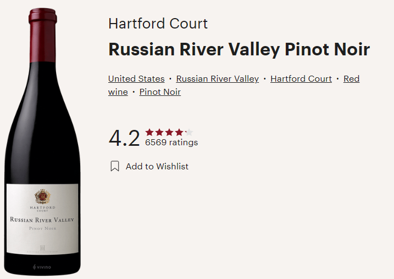Click the third red rating star
The width and height of the screenshot is (394, 279).
tap(169, 132)
